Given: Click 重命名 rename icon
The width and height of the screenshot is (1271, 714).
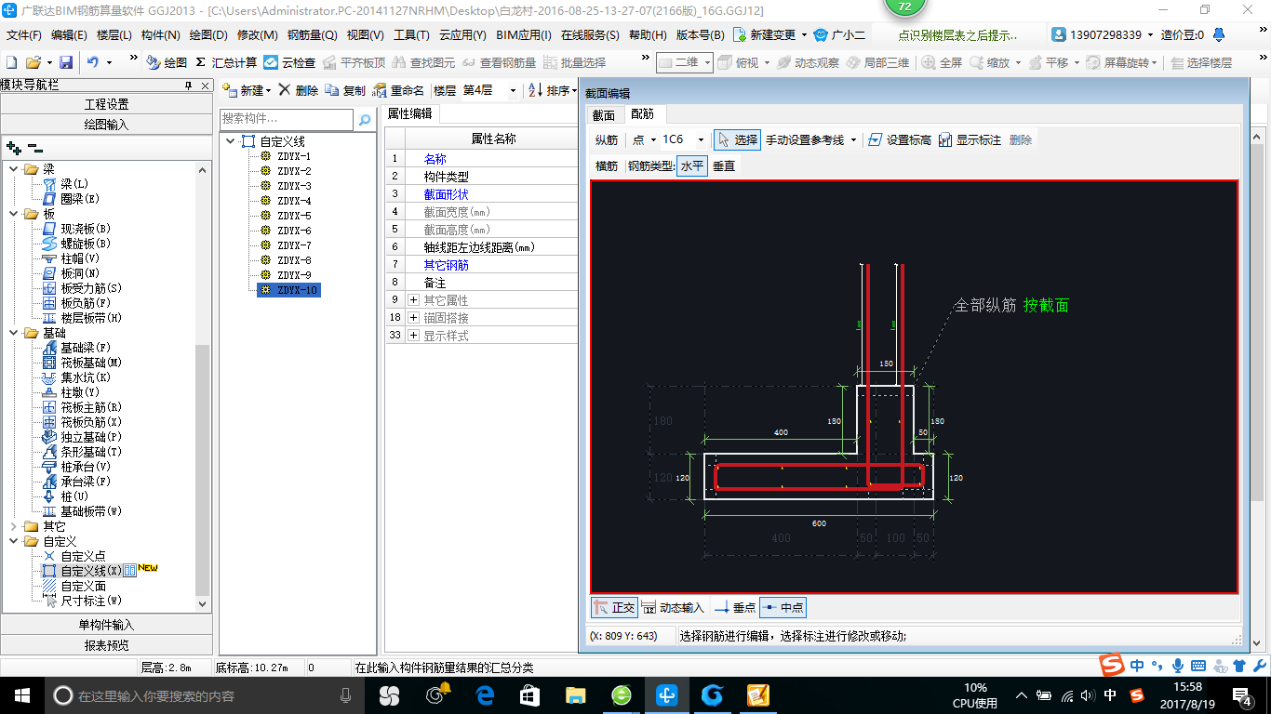Looking at the screenshot, I should (398, 90).
